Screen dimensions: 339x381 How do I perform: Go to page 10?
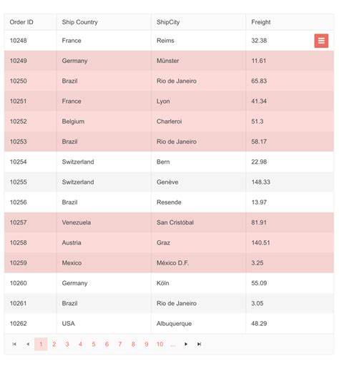(159, 344)
